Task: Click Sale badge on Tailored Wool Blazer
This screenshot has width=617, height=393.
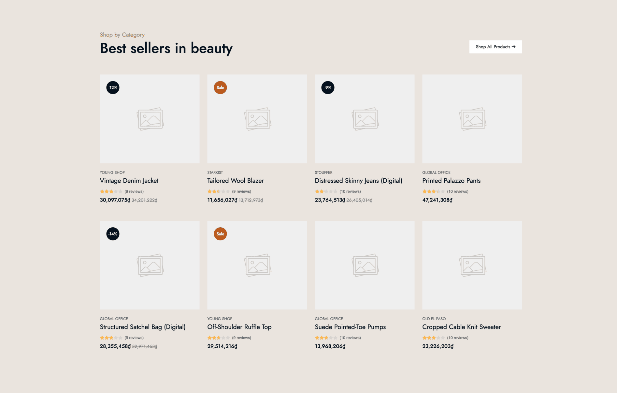Action: (220, 87)
